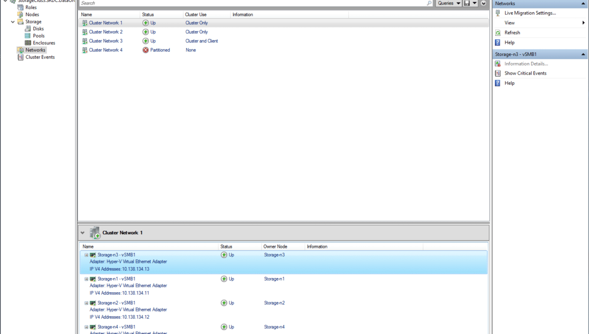The height and width of the screenshot is (334, 589).
Task: Open the Queries dropdown
Action: pos(449,3)
